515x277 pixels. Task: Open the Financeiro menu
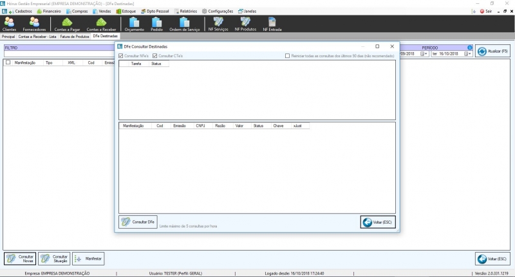[49, 11]
